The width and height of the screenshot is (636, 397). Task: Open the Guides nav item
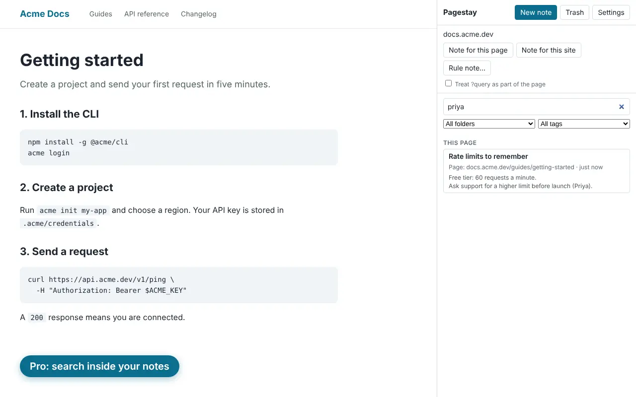[101, 14]
